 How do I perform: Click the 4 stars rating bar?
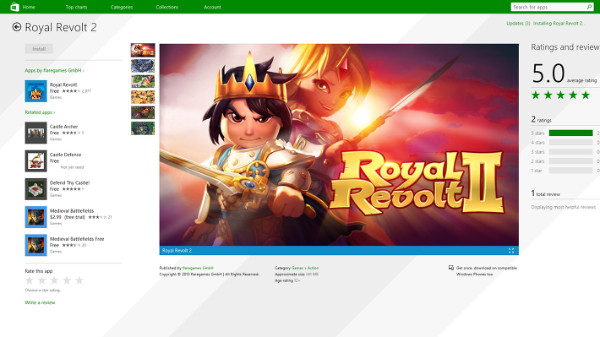(570, 142)
